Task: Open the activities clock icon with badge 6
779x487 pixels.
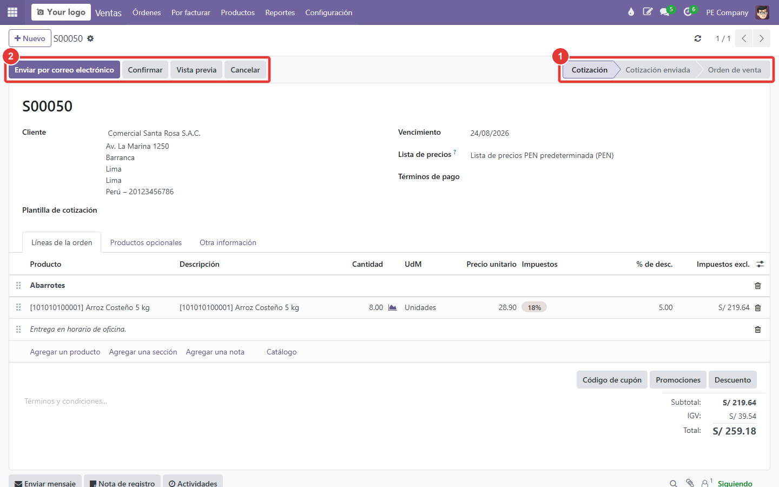Action: [x=688, y=12]
